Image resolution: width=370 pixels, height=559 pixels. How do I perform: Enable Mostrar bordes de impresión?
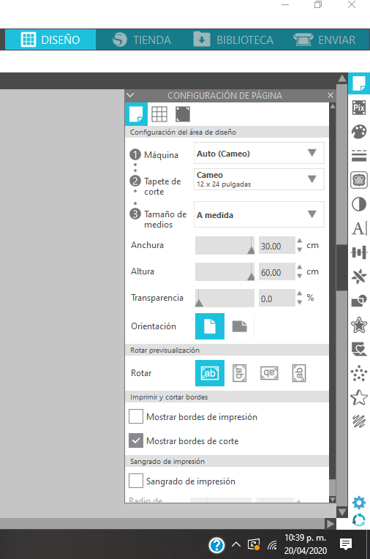[136, 416]
